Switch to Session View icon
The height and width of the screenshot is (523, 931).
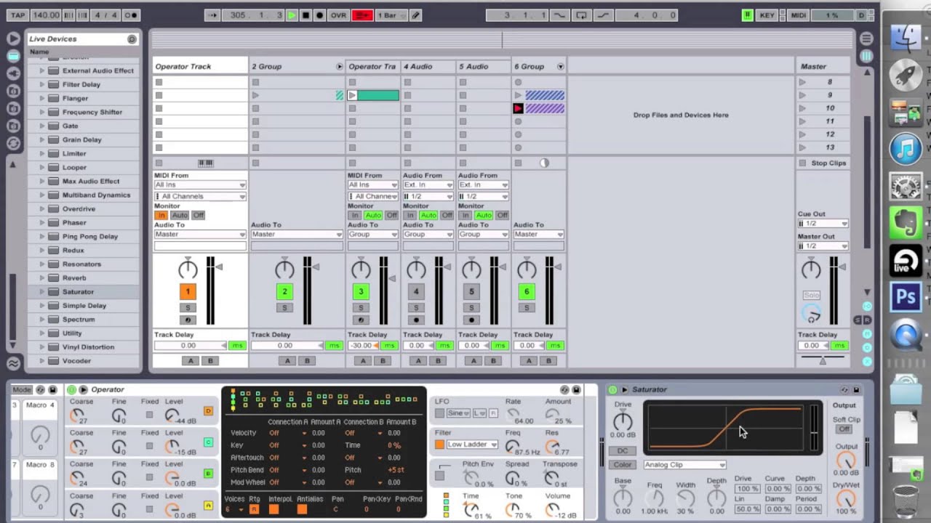[866, 56]
